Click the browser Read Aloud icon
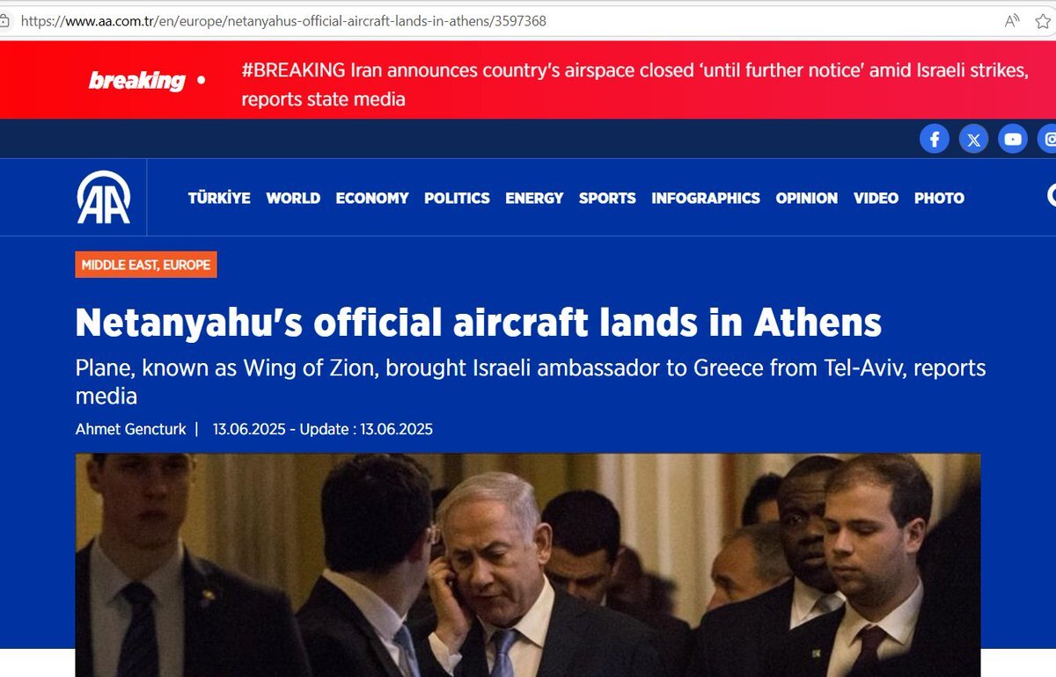This screenshot has height=677, width=1056. click(1013, 20)
